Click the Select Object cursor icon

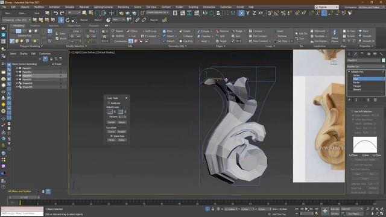click(84, 13)
